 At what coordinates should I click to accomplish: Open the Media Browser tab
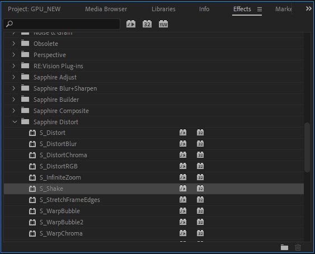click(106, 9)
